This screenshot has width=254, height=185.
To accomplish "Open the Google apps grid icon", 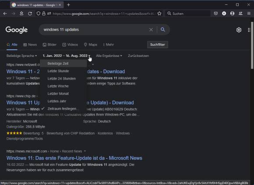I will [249, 30].
